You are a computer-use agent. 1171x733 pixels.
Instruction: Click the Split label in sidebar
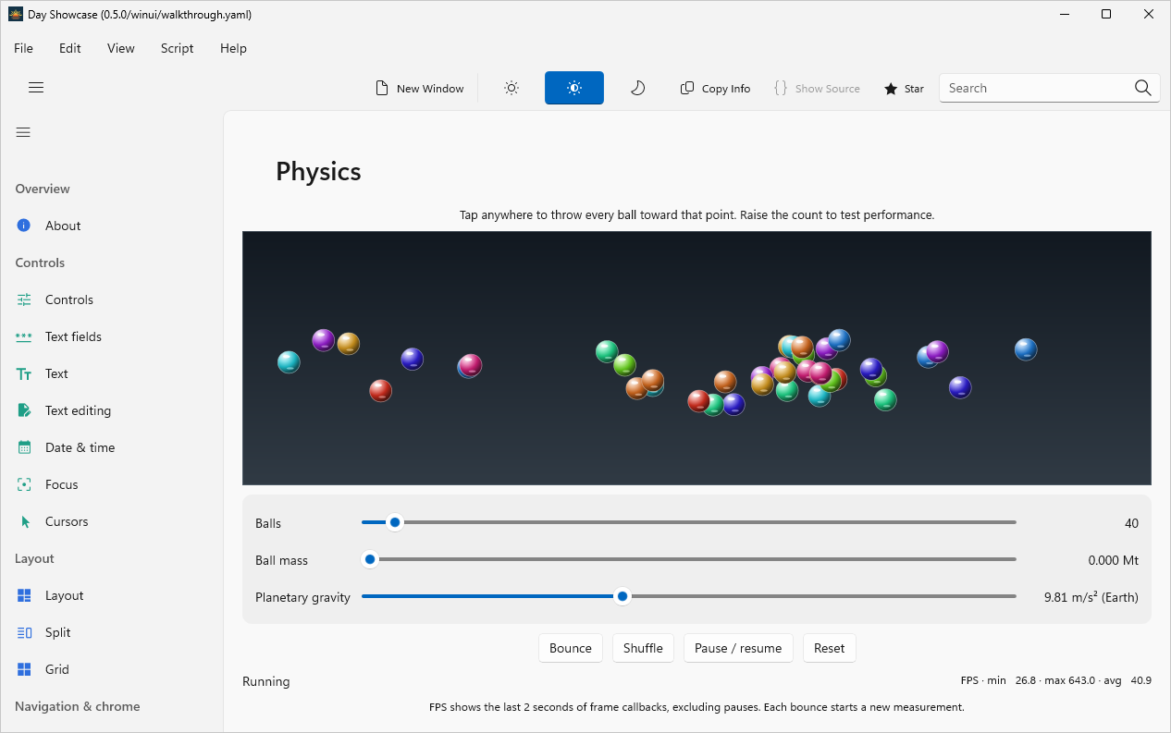[58, 632]
